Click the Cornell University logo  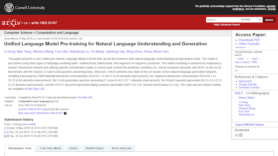coord(25,8)
